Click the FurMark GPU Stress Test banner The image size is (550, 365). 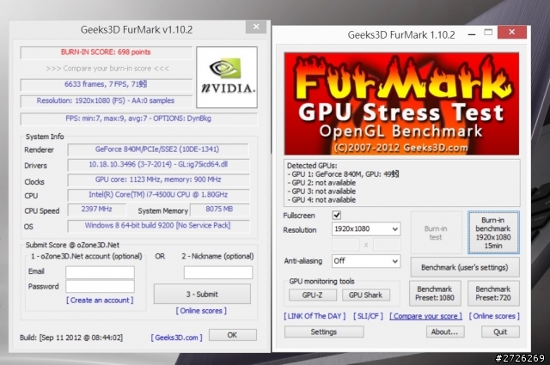pos(401,103)
